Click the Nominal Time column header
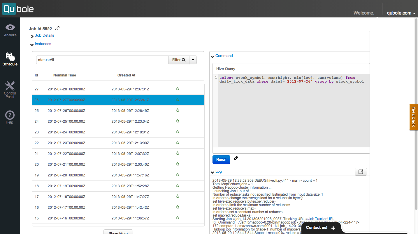 pyautogui.click(x=65, y=75)
